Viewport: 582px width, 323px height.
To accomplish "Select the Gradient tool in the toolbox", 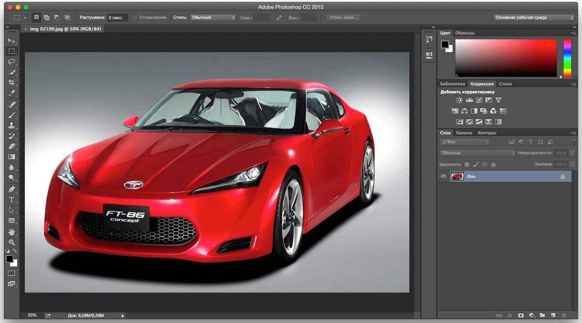I will (12, 157).
